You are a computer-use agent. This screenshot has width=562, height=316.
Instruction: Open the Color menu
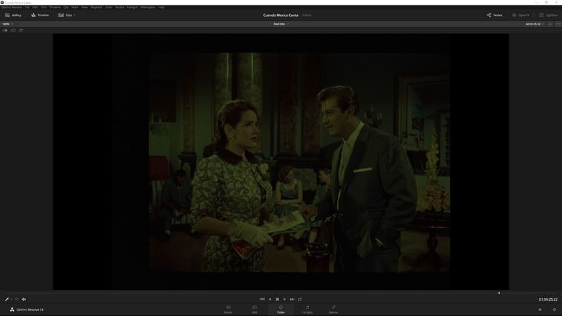tap(108, 7)
